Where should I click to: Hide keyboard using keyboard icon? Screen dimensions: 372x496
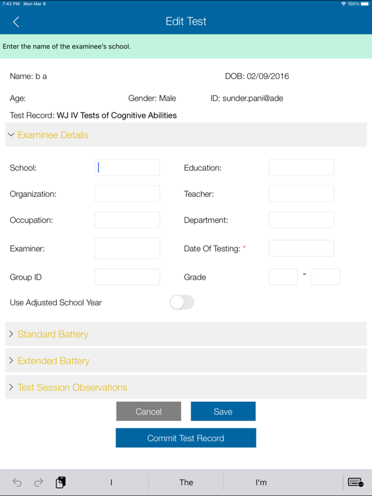coord(356,482)
